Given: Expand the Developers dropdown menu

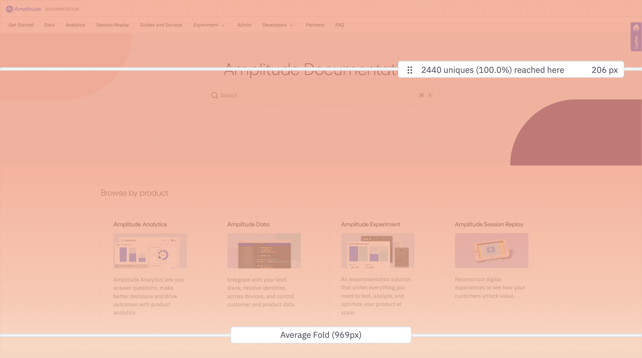Looking at the screenshot, I should [x=277, y=25].
